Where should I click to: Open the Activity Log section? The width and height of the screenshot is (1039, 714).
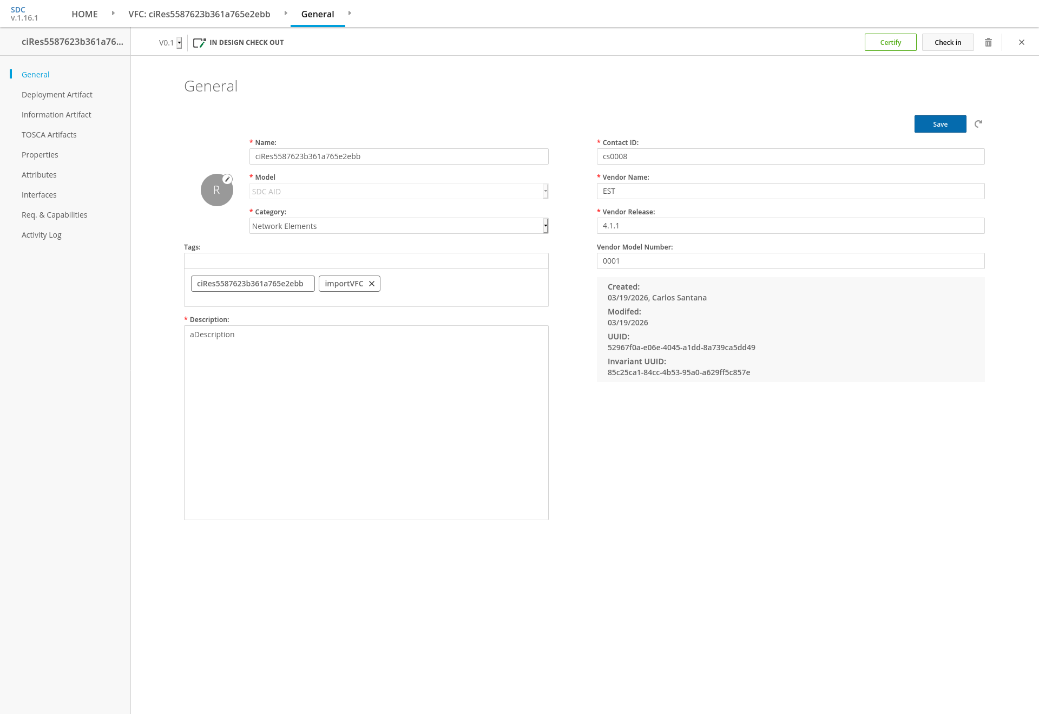(42, 235)
